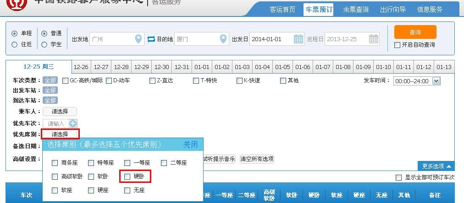Select the 学生 student ticket option
464x203 pixels.
(44, 45)
